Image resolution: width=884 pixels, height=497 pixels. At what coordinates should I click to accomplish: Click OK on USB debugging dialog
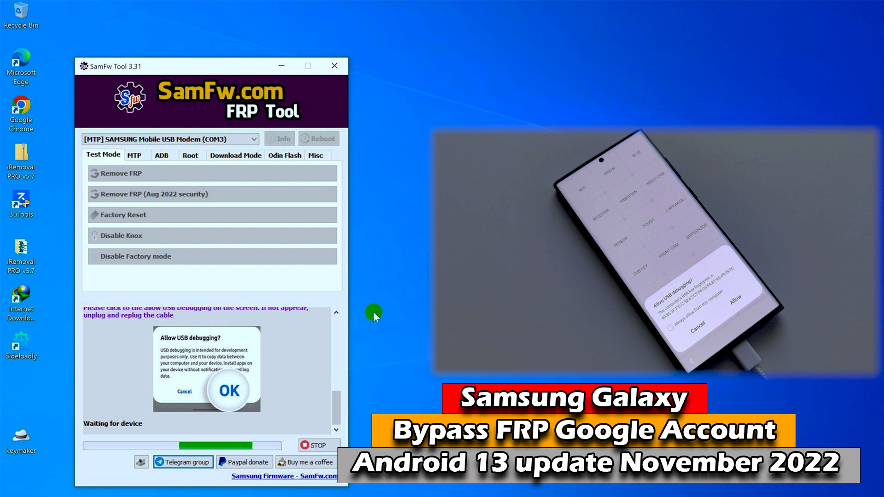point(229,390)
